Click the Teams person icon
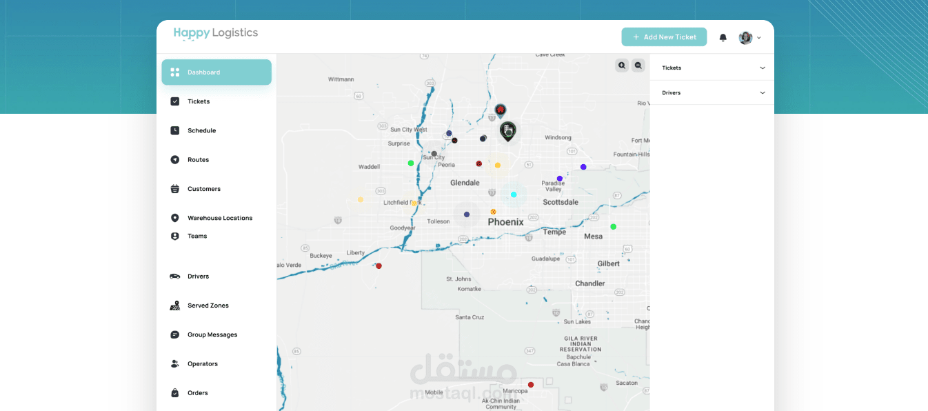928x411 pixels. (x=174, y=236)
